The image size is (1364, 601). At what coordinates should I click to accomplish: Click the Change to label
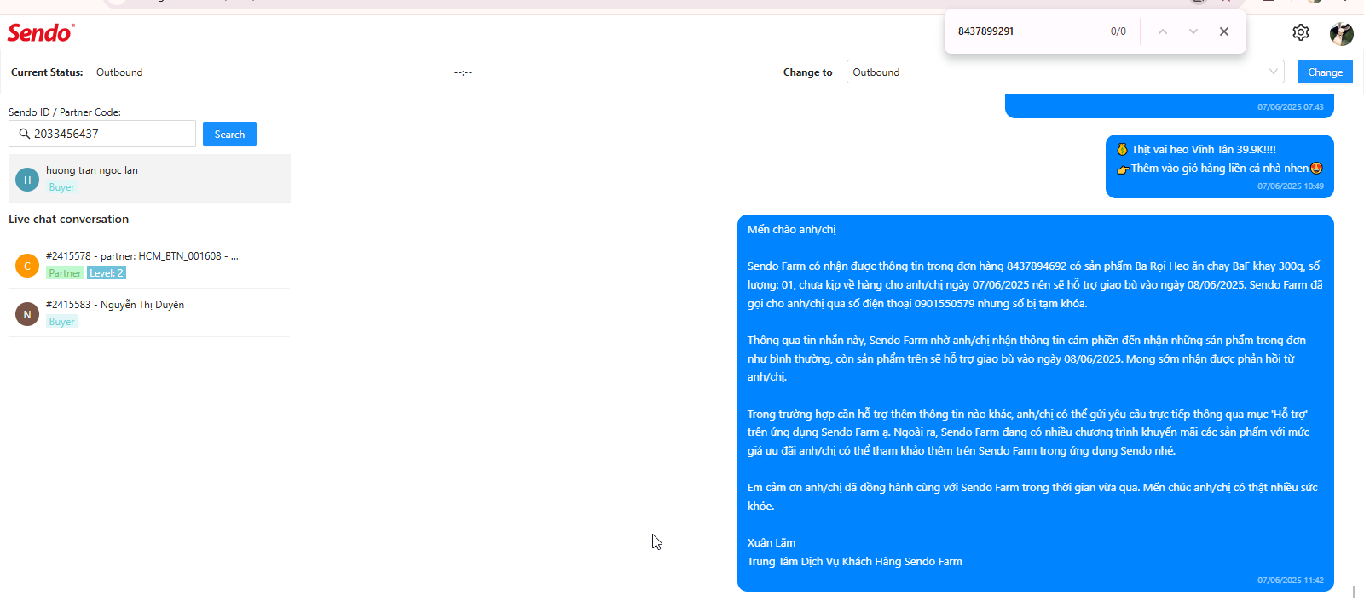808,72
